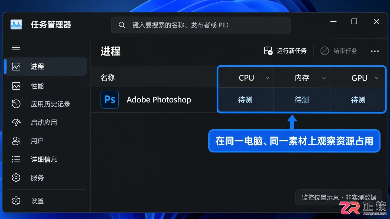
Task: Sort by the 名称 column header
Action: click(x=108, y=78)
